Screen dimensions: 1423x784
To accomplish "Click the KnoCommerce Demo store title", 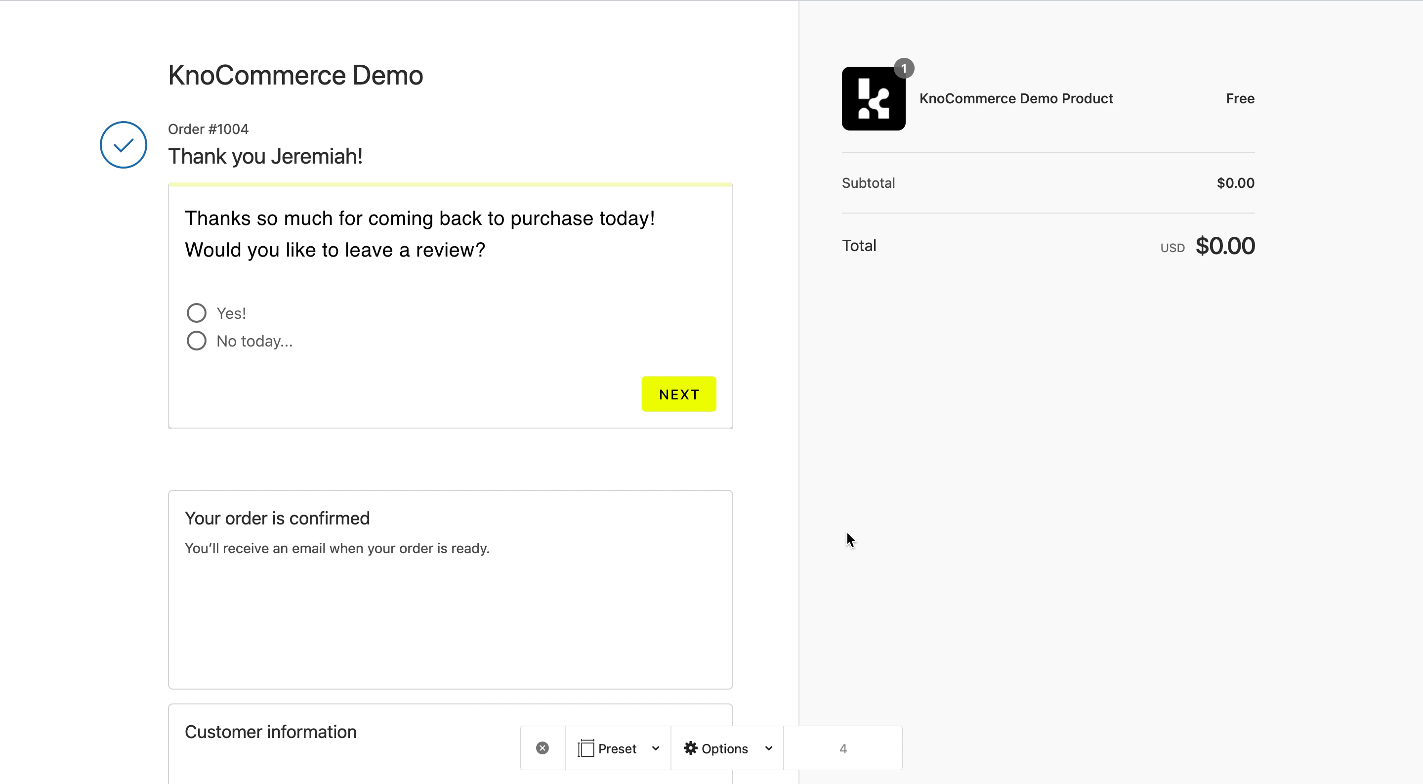I will click(x=295, y=75).
